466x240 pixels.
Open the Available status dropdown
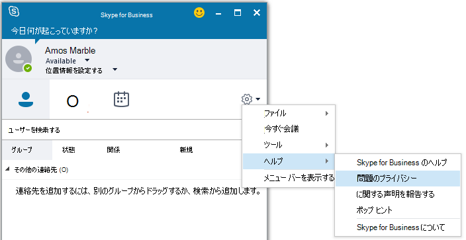click(87, 60)
